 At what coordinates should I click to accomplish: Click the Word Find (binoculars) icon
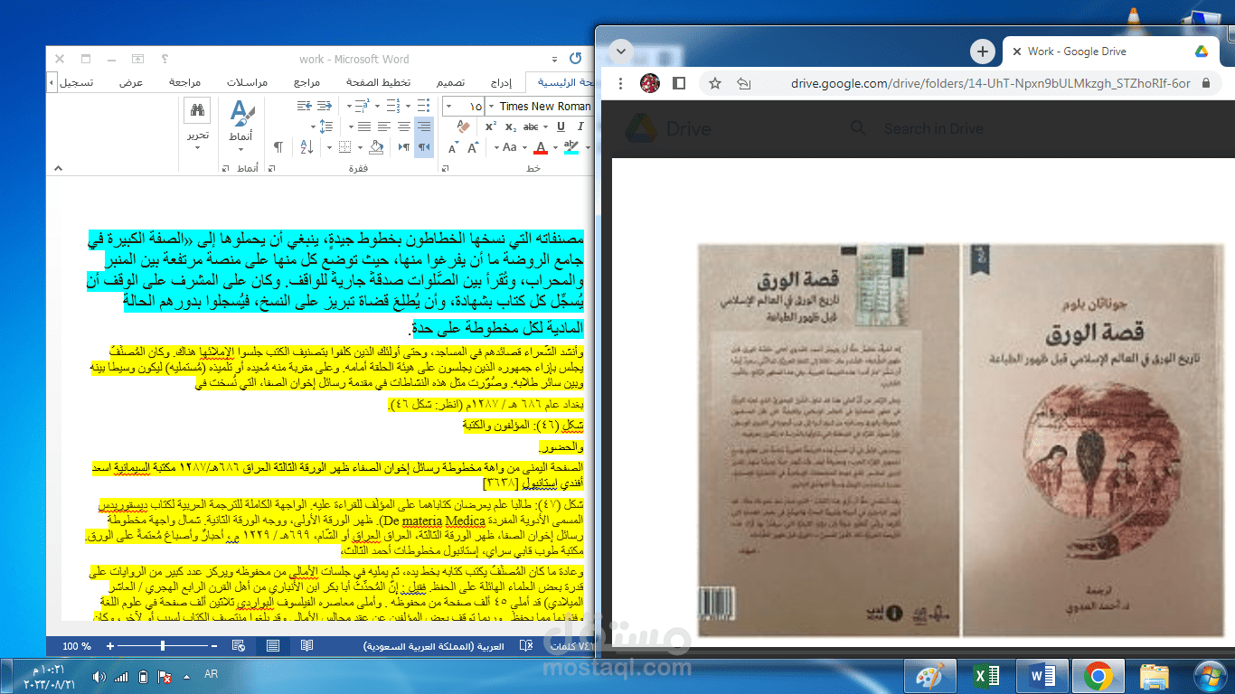click(x=197, y=109)
